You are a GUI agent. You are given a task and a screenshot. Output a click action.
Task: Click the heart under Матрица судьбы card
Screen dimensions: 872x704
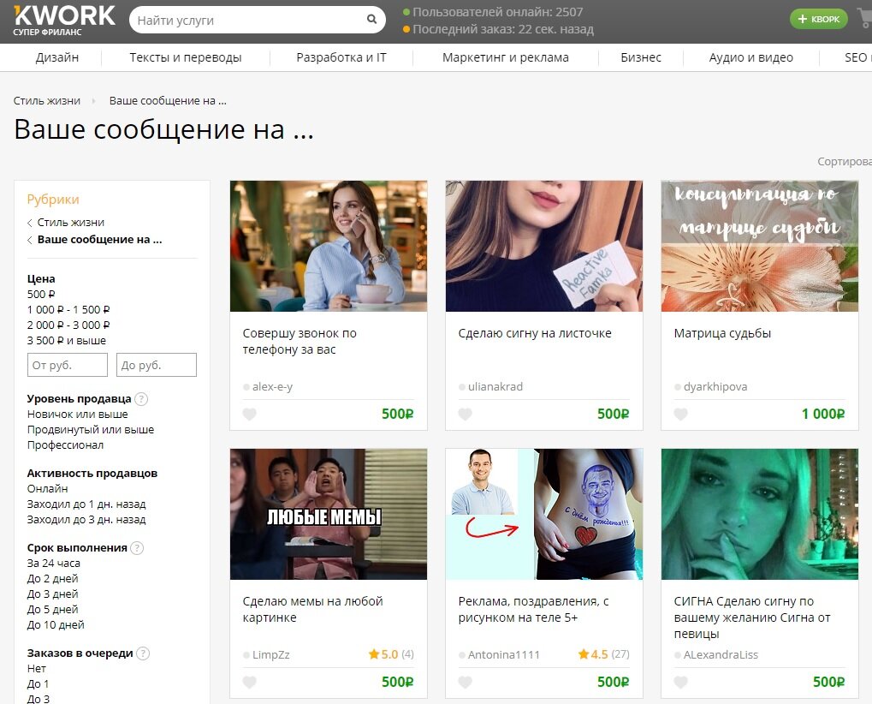[x=680, y=414]
